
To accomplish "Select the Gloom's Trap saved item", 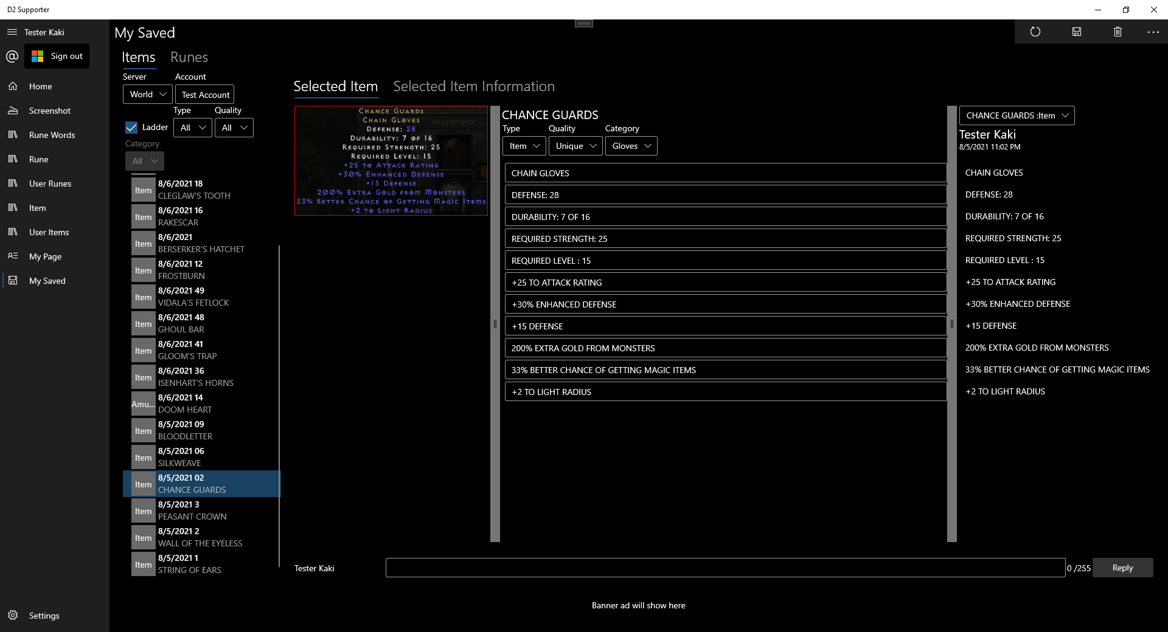I will (201, 350).
